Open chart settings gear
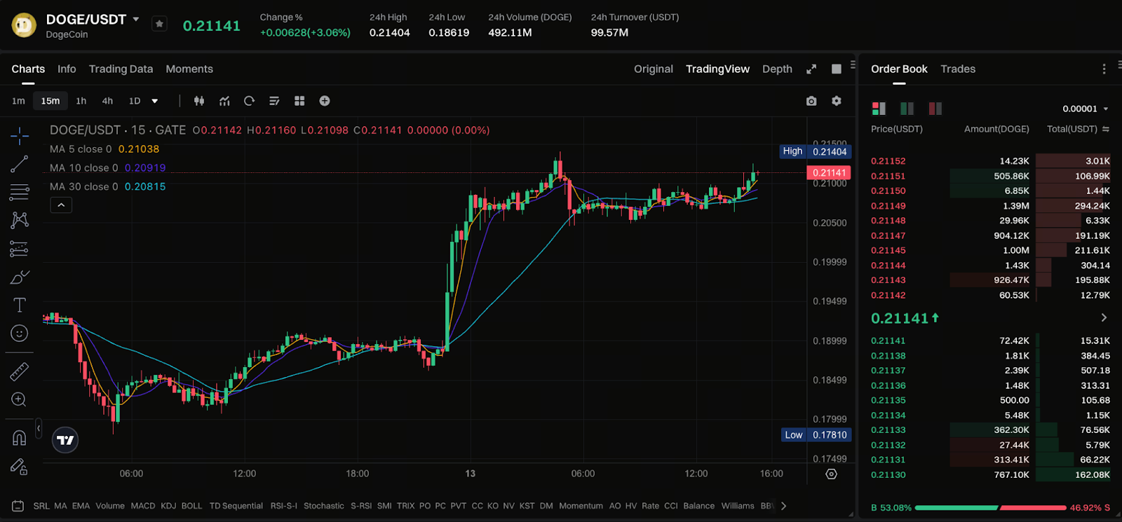This screenshot has height=522, width=1122. click(x=837, y=101)
